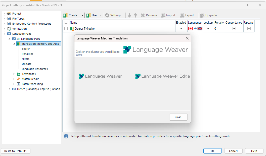
Task: Click the Translation Memory and Auto icon
Action: [19, 44]
